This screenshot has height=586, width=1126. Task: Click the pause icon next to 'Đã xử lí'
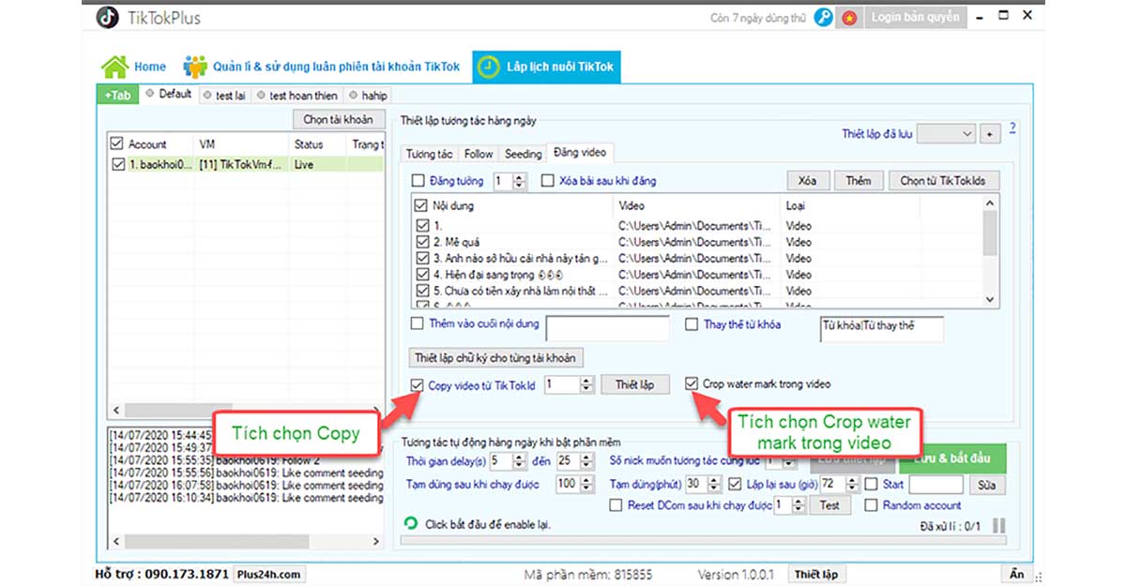click(x=998, y=526)
